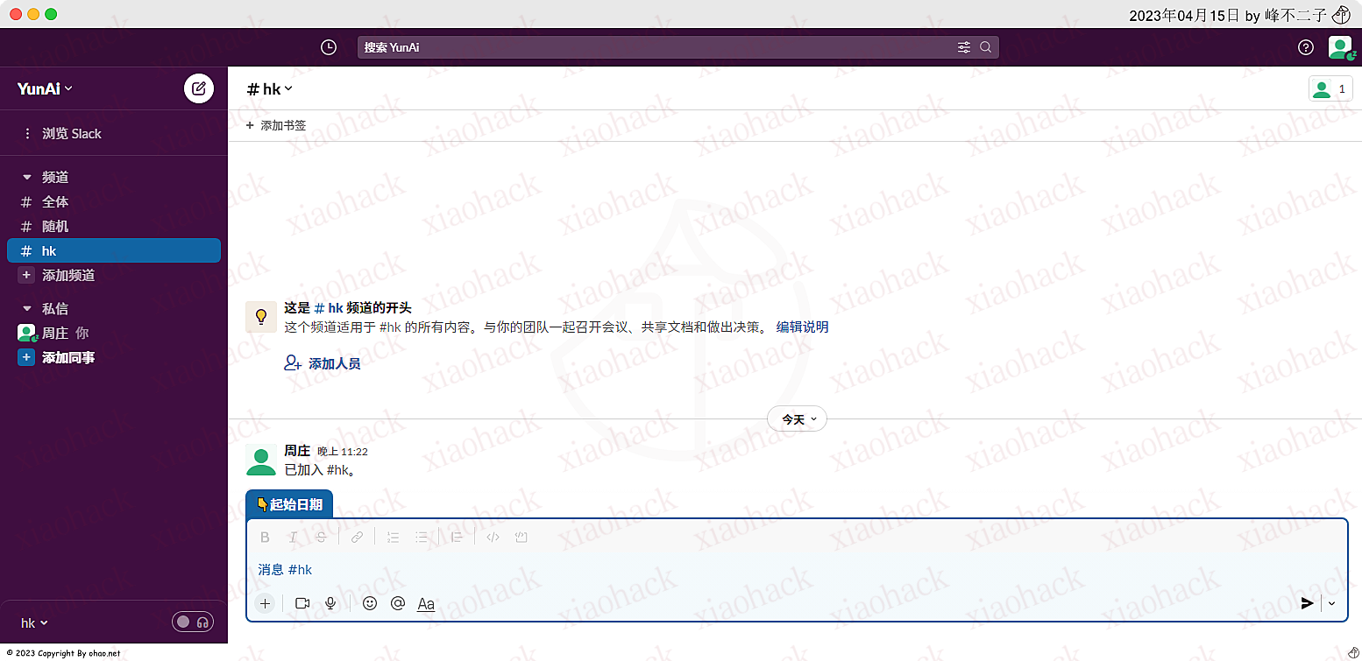
Task: Open the #hk channel header dropdown
Action: [270, 88]
